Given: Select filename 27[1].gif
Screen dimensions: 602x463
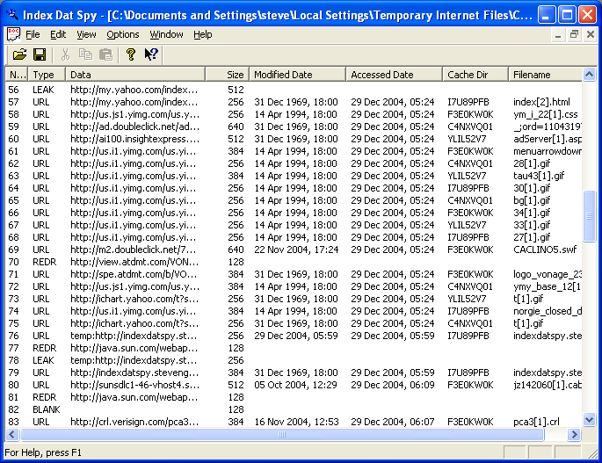Looking at the screenshot, I should (x=532, y=237).
